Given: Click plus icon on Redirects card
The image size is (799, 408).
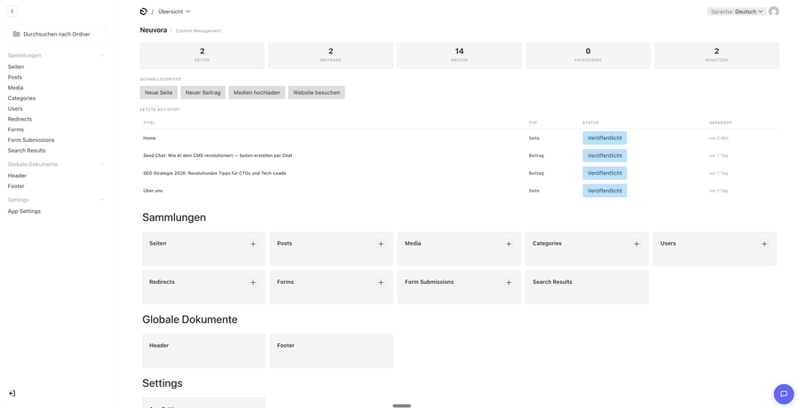Looking at the screenshot, I should coord(253,282).
